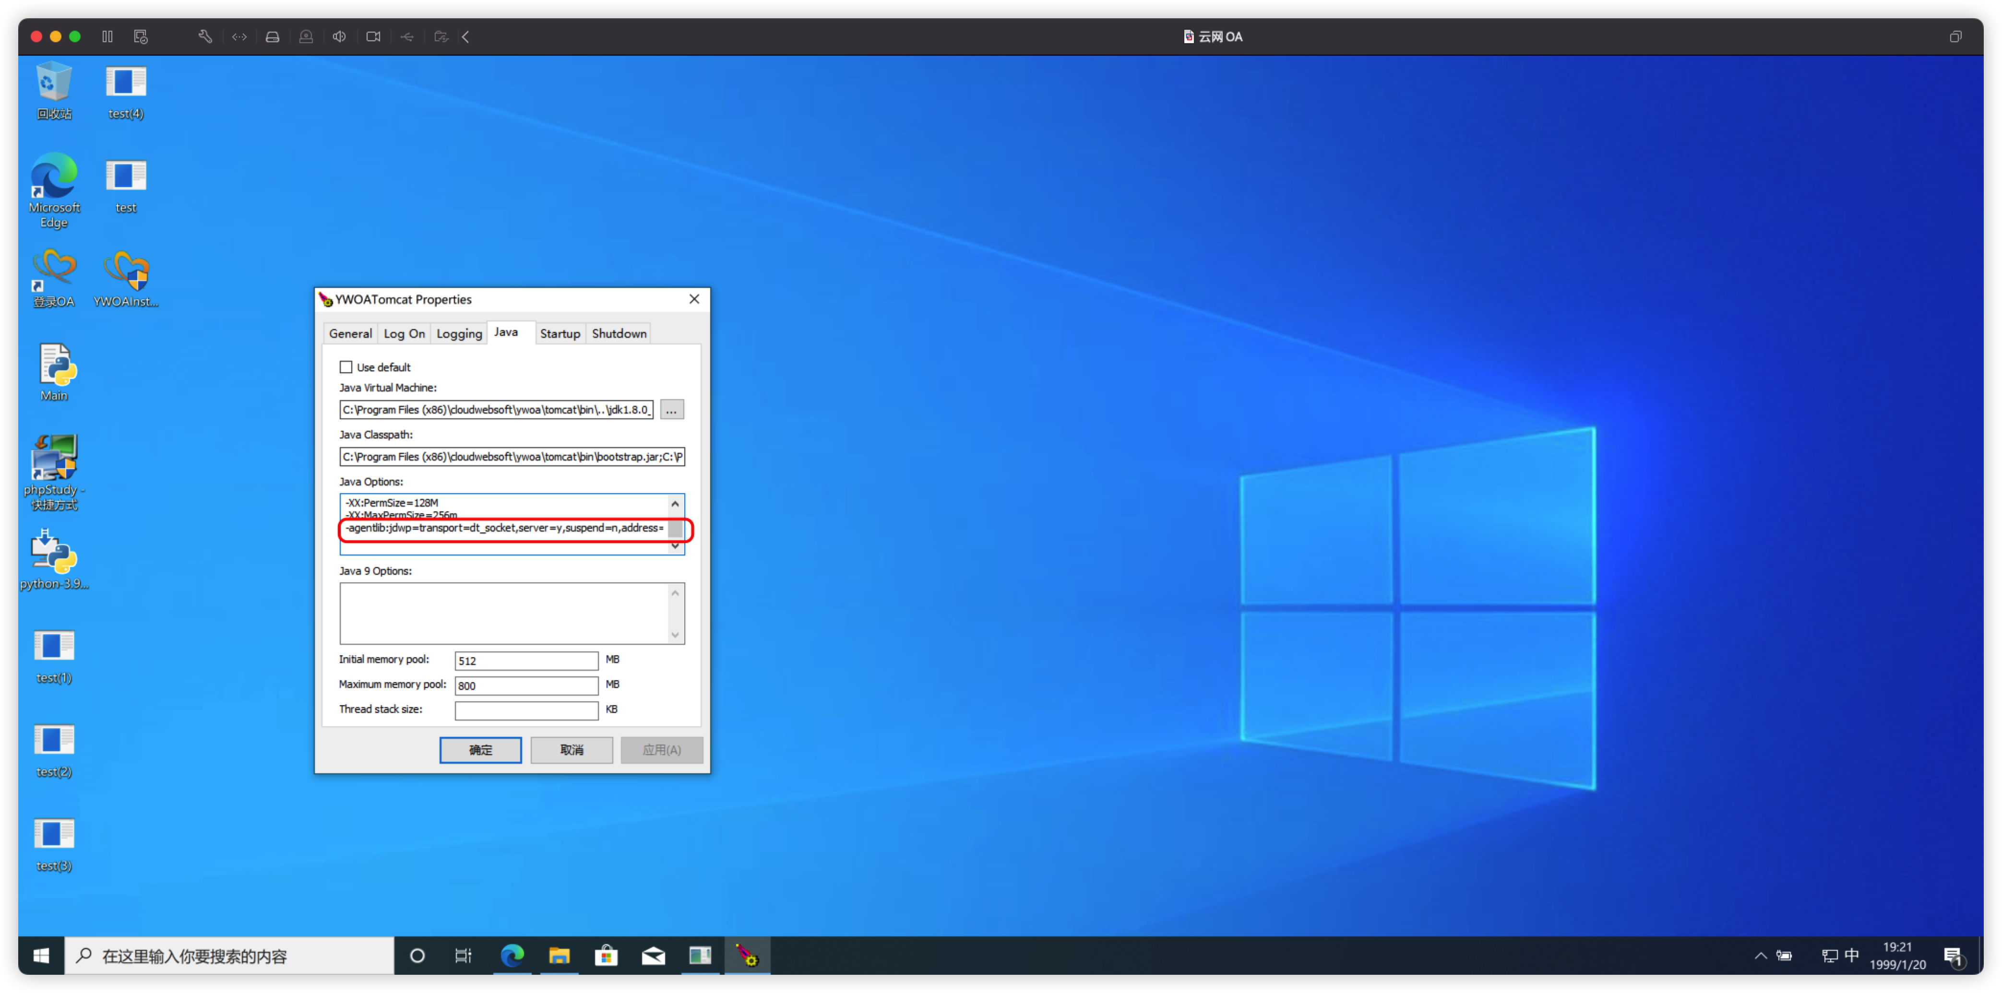Screen dimensions: 2002x993
Task: Click the Tomcat monitor taskbar icon
Action: click(x=747, y=956)
